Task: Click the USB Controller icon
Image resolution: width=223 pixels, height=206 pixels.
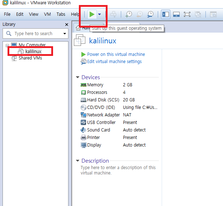Action: 83,123
